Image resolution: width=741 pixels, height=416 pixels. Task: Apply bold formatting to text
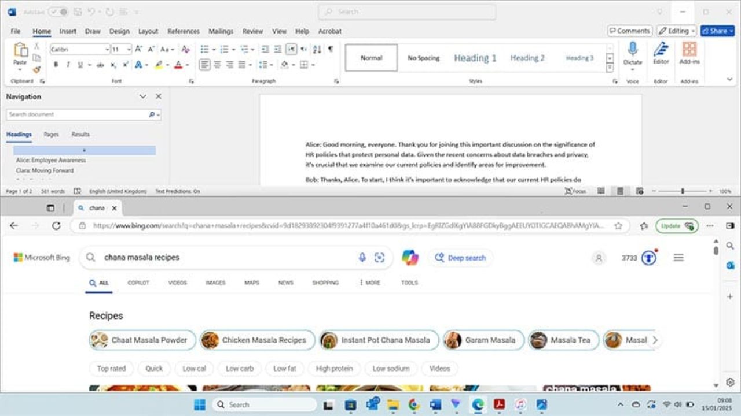[x=56, y=65]
